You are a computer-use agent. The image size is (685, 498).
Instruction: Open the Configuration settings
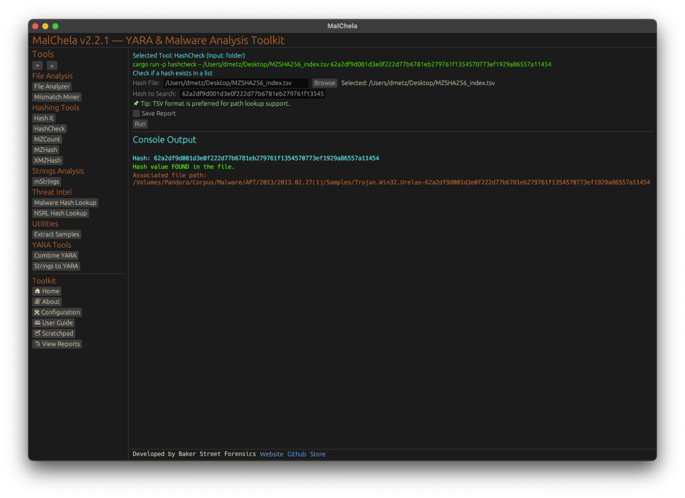click(57, 313)
